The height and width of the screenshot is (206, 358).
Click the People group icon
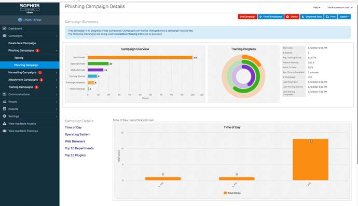4,101
